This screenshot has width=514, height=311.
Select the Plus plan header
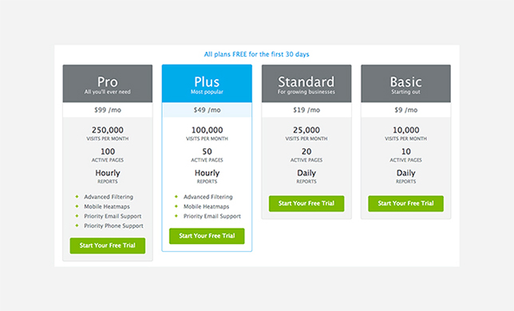tap(207, 84)
